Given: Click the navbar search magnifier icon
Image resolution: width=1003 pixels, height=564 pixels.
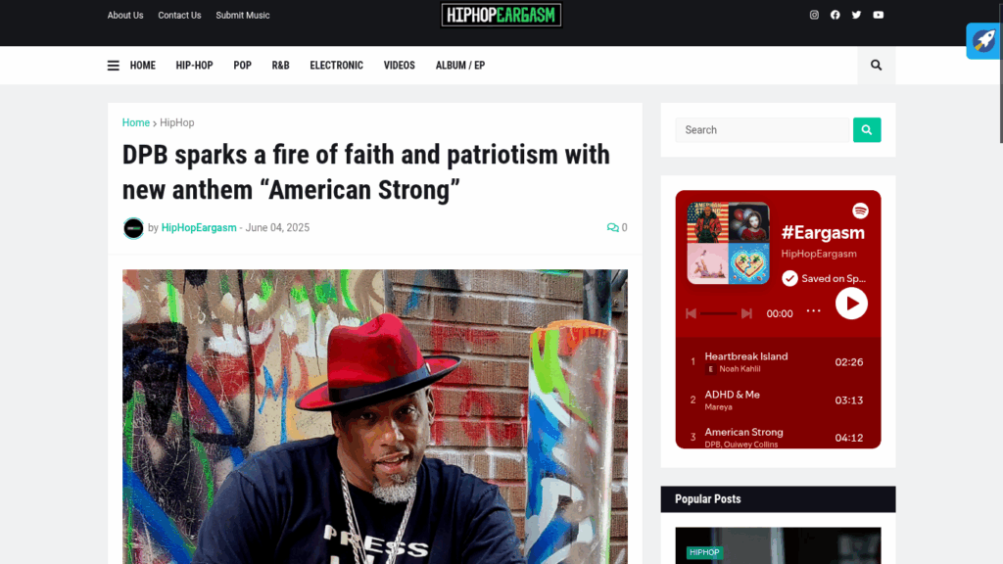Looking at the screenshot, I should coord(876,66).
